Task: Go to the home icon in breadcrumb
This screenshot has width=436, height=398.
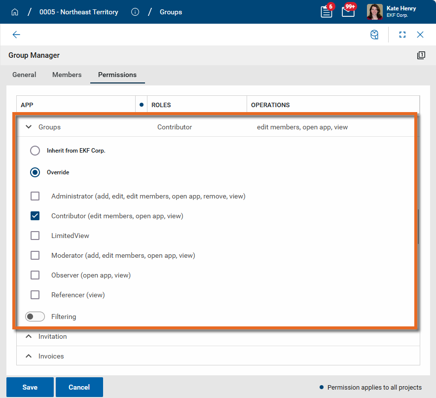Action: [x=15, y=12]
